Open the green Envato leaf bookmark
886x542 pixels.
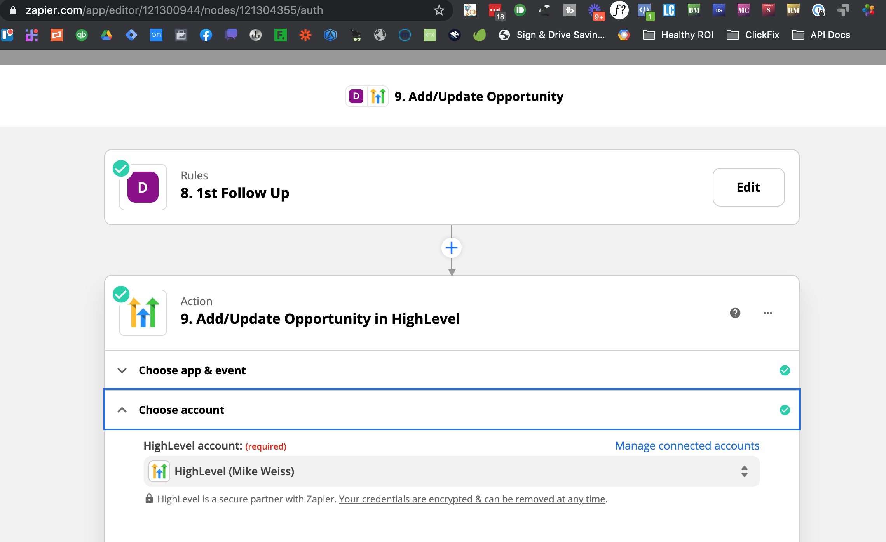click(x=480, y=35)
